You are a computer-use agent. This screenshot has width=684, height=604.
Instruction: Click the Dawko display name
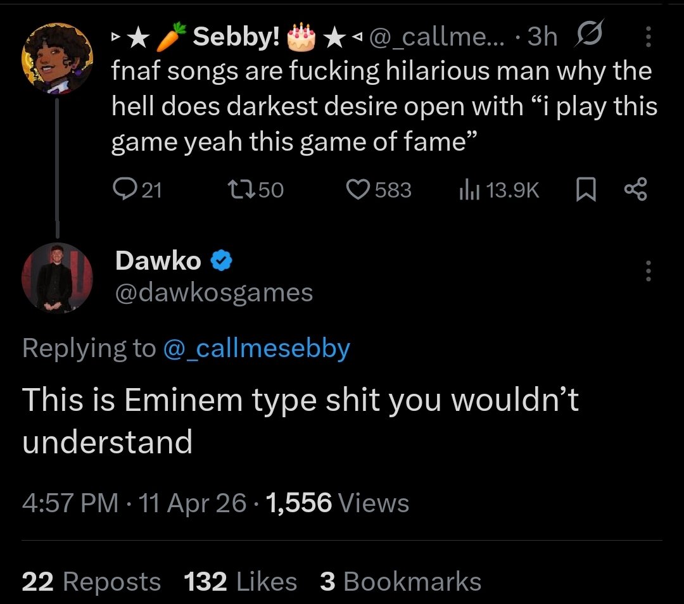pyautogui.click(x=158, y=261)
